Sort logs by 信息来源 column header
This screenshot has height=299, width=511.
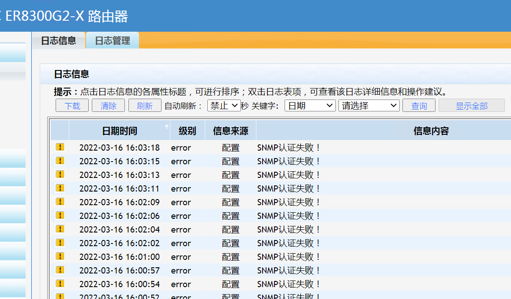(230, 131)
